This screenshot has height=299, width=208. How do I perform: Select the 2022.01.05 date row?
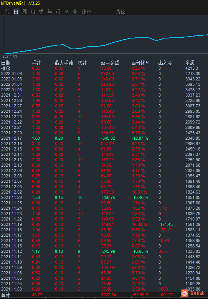tap(12, 79)
